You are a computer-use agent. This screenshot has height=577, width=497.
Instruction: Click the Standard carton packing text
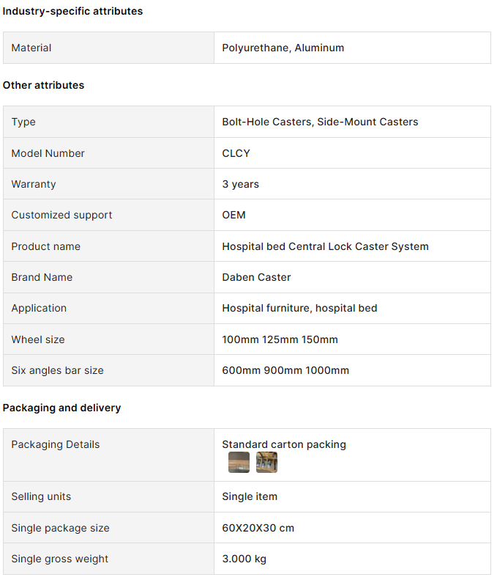point(283,444)
